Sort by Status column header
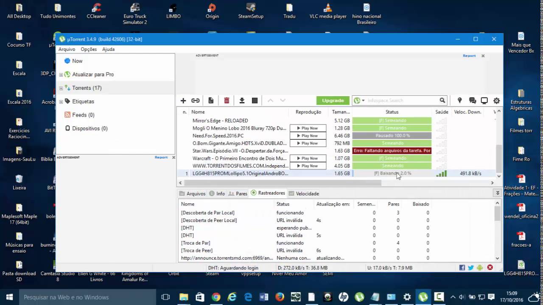The width and height of the screenshot is (543, 305). click(392, 112)
